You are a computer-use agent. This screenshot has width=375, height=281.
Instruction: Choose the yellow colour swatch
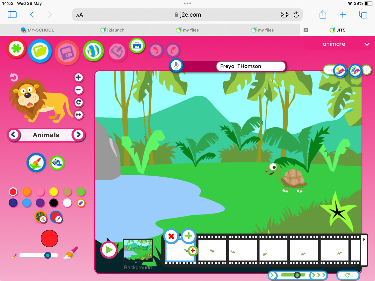coord(53,192)
